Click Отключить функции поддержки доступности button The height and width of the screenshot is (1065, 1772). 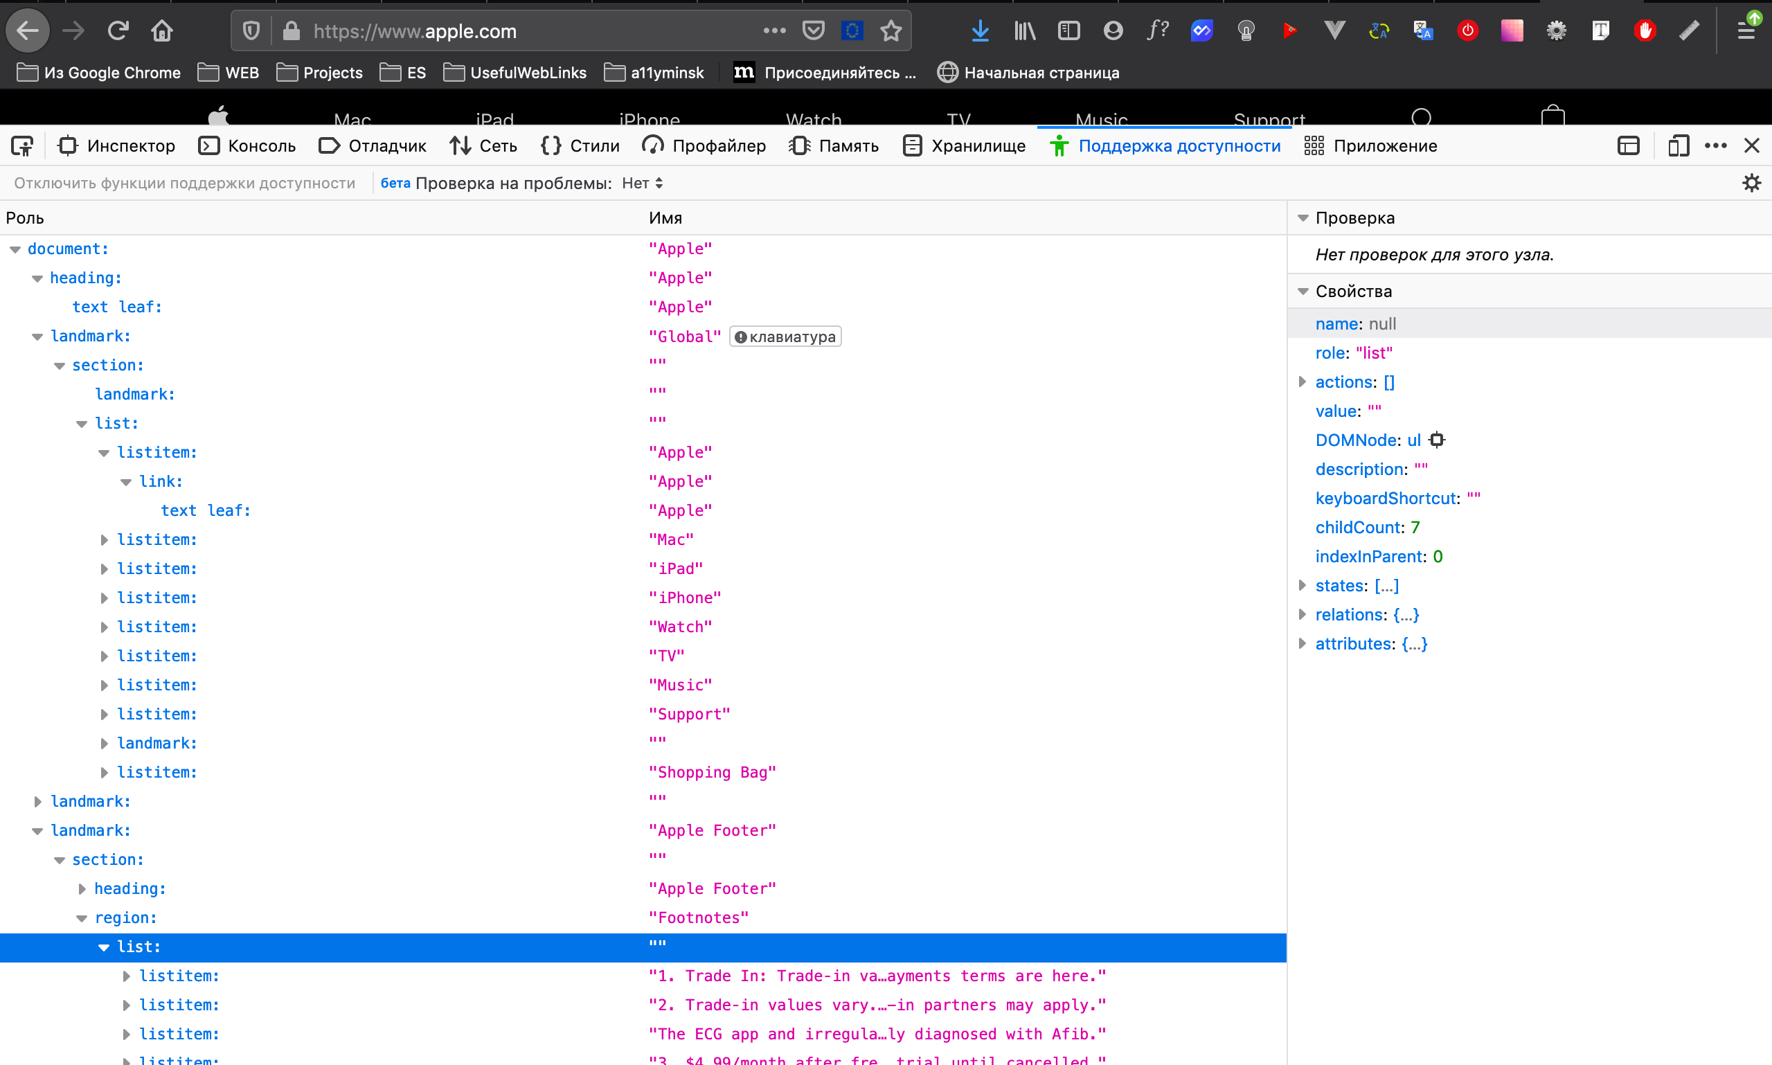click(x=184, y=184)
